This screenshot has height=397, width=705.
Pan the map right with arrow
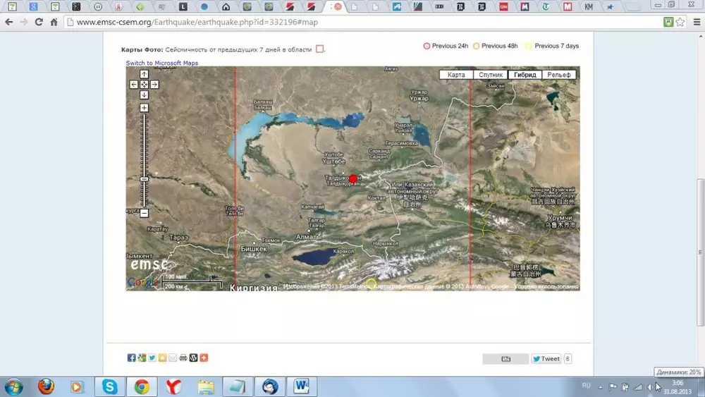[154, 85]
